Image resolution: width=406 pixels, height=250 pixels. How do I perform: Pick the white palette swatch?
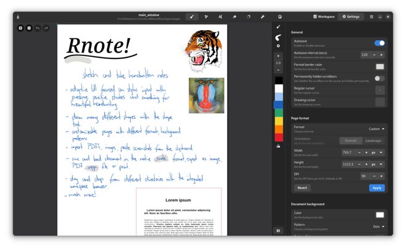(x=279, y=89)
